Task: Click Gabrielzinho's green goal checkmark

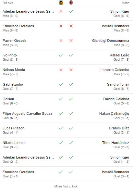Action: (61, 84)
